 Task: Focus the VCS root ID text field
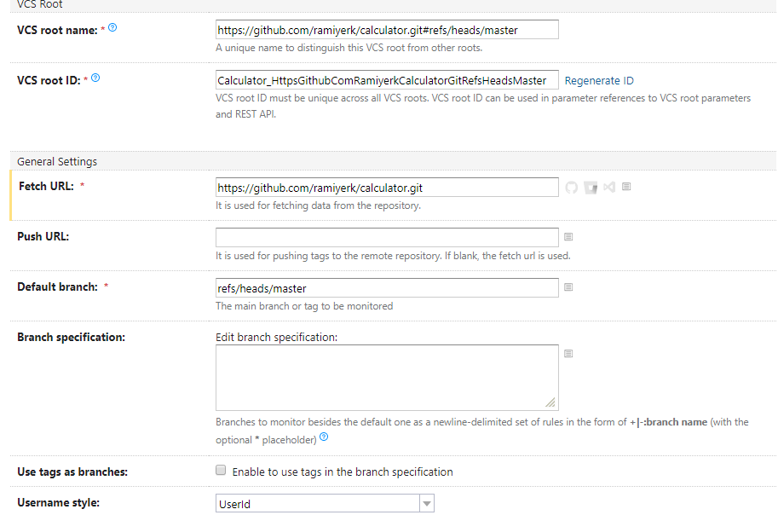387,80
